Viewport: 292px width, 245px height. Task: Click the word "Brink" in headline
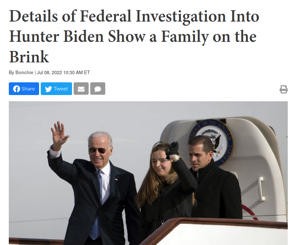point(29,57)
